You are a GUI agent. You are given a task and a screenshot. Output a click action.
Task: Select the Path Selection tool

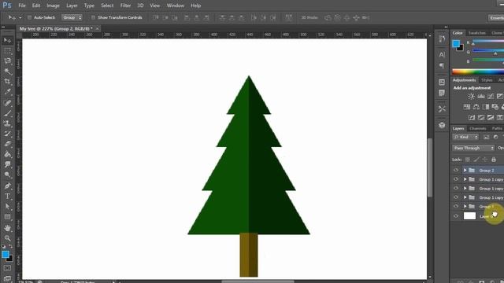point(7,206)
